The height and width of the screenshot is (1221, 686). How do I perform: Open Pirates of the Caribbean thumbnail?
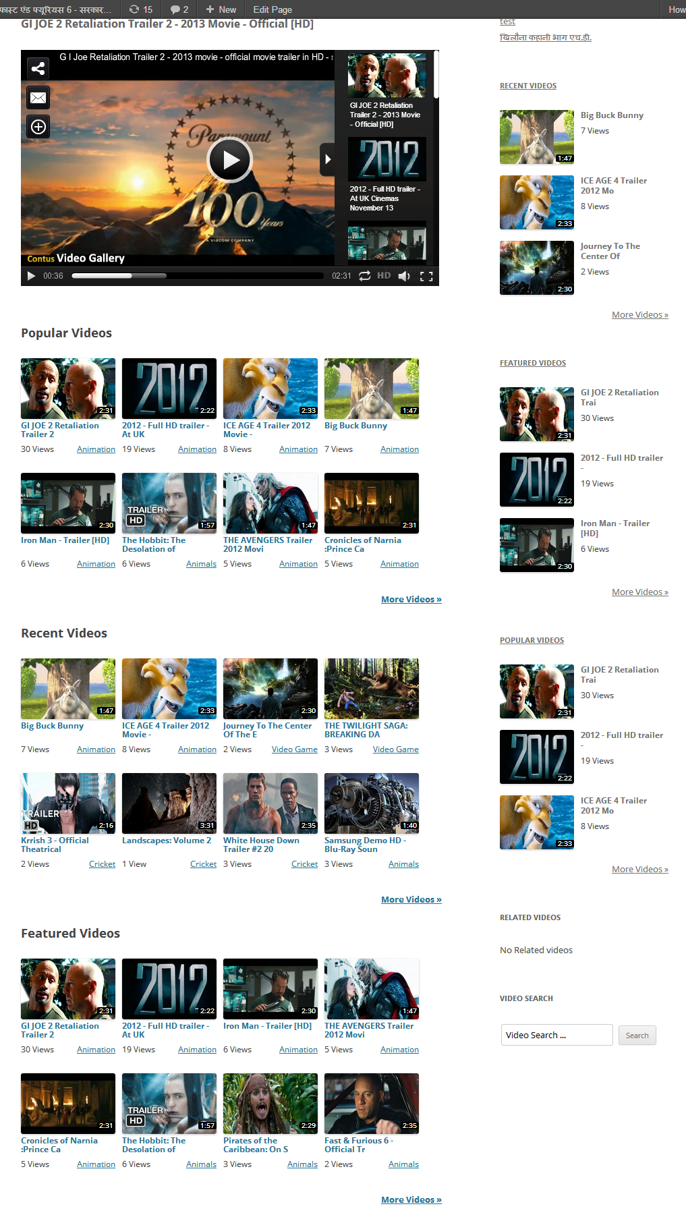pos(270,1104)
